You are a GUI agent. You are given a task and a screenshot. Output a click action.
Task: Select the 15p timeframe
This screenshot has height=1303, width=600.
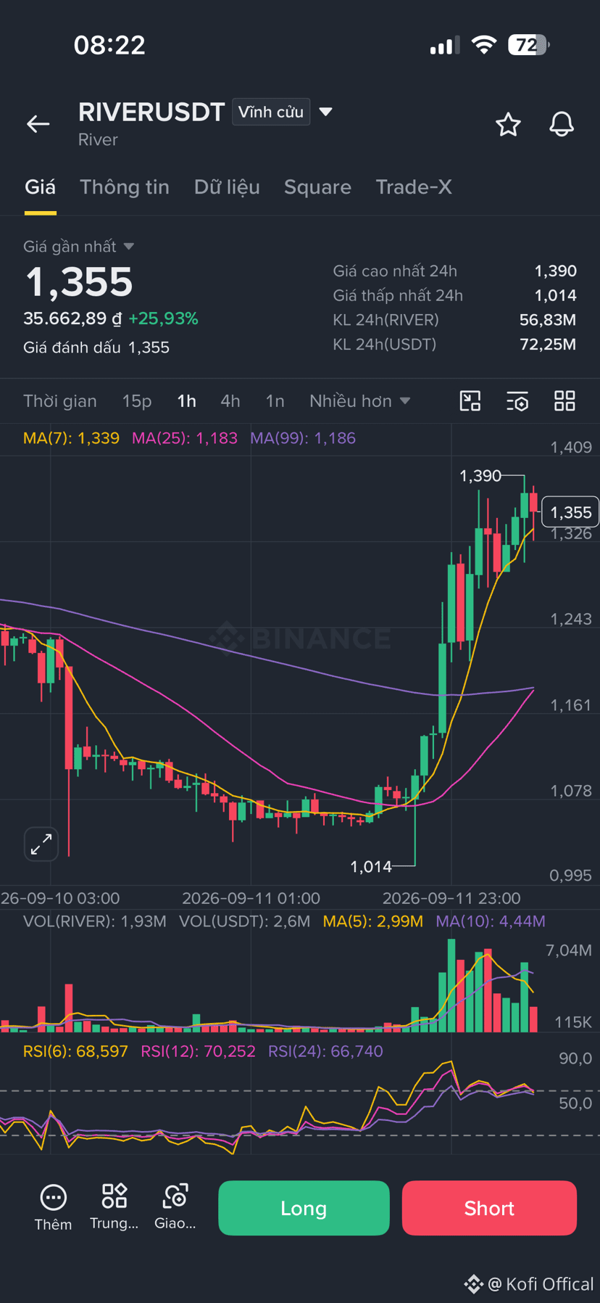coord(137,401)
